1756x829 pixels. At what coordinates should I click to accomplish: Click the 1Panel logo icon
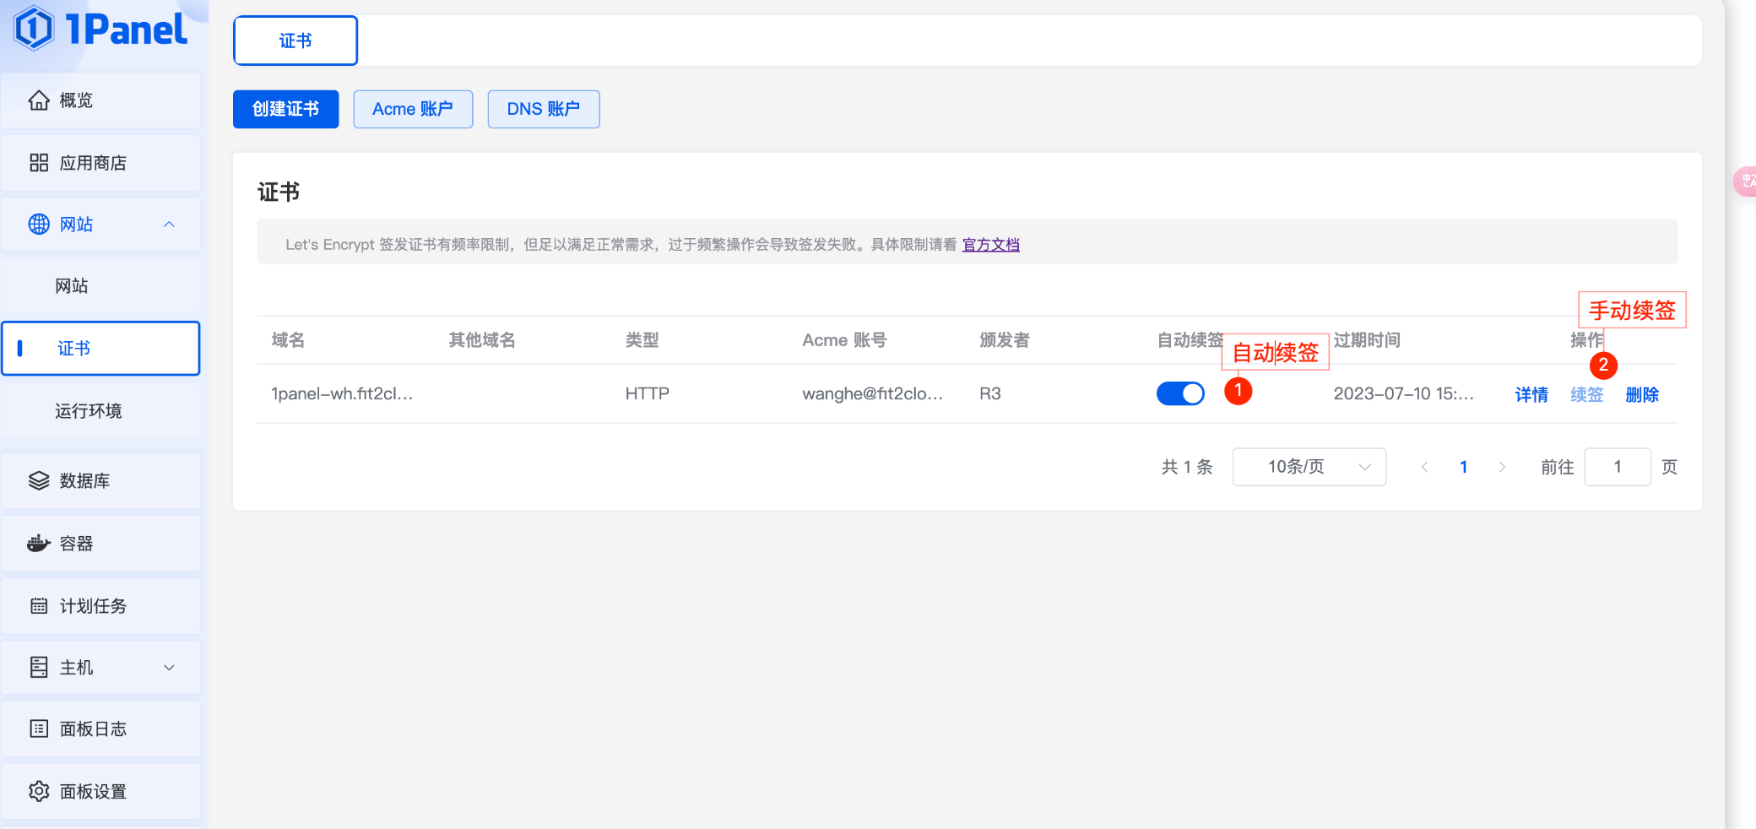tap(34, 28)
